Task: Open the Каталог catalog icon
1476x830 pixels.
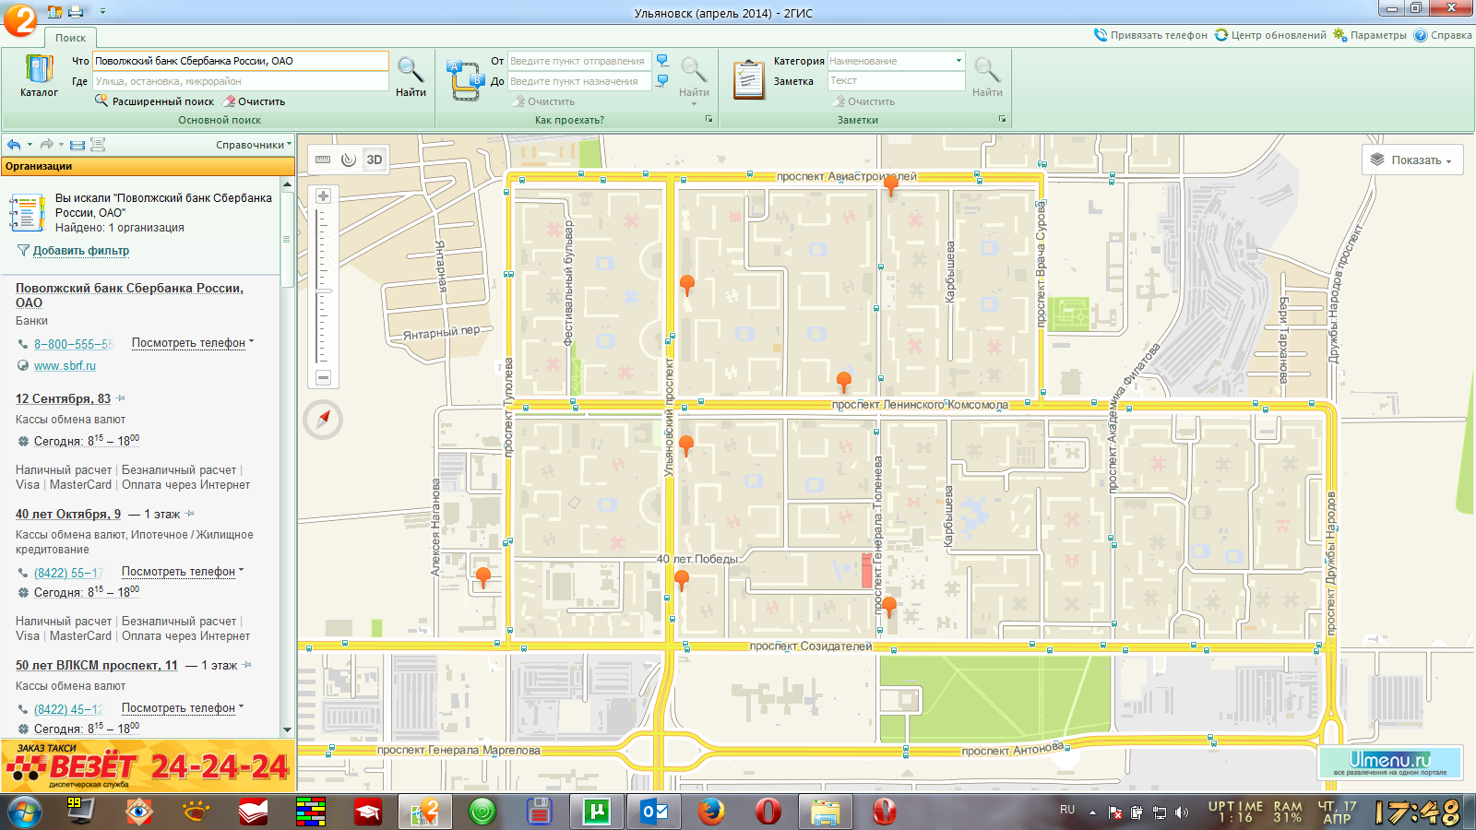Action: tap(39, 76)
